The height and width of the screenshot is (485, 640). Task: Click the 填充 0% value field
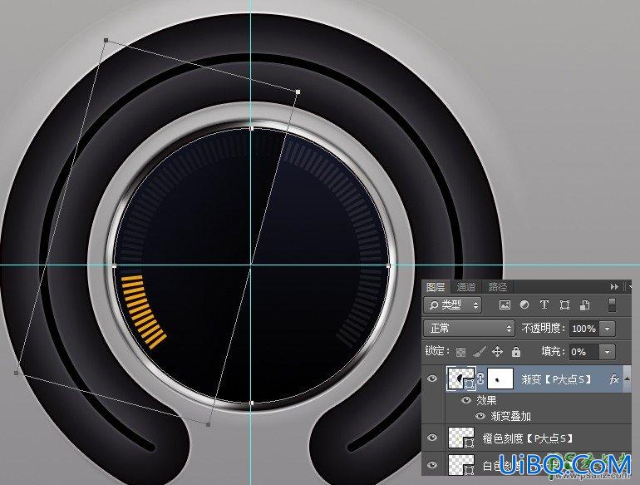tap(584, 352)
